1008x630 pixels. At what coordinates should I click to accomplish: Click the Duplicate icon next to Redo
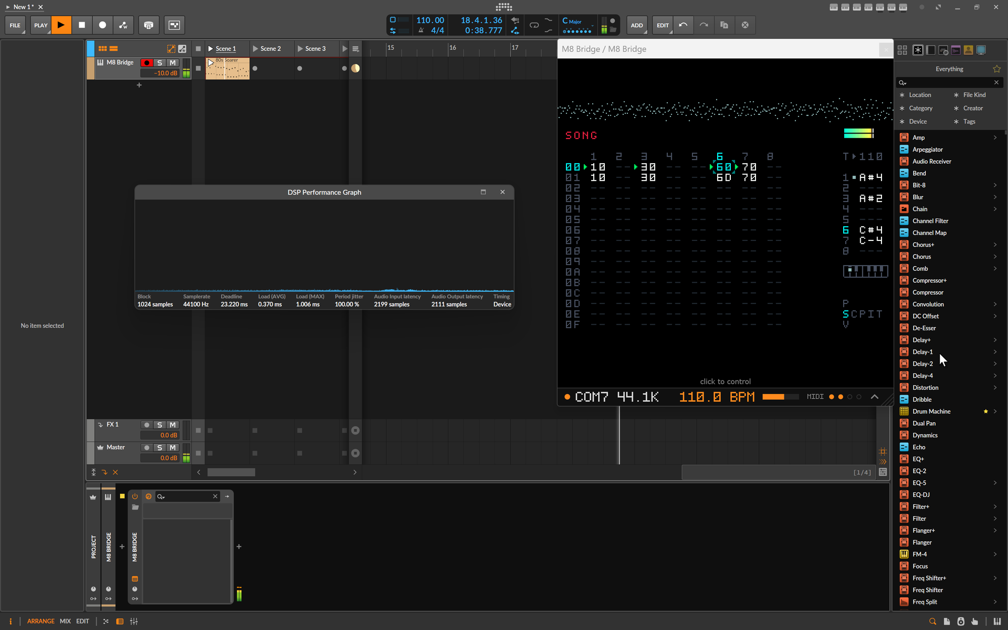pos(724,25)
